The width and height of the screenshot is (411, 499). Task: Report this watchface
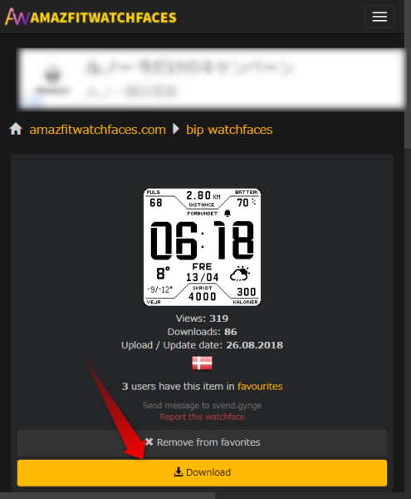202,417
